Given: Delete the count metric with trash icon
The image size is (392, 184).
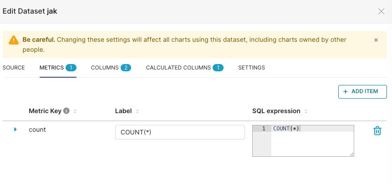Looking at the screenshot, I should point(377,131).
